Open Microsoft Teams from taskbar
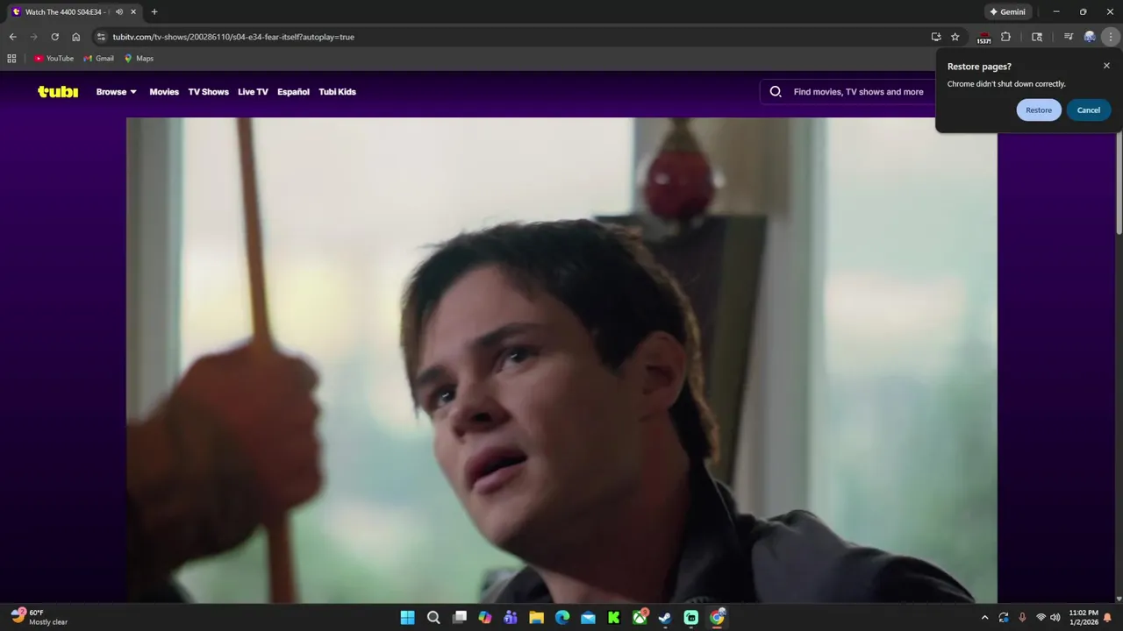The height and width of the screenshot is (631, 1123). click(x=511, y=618)
